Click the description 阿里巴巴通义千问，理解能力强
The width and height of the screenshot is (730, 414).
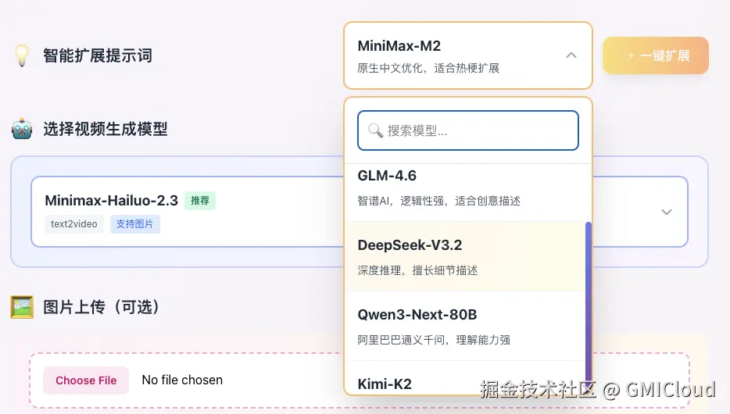click(x=434, y=340)
